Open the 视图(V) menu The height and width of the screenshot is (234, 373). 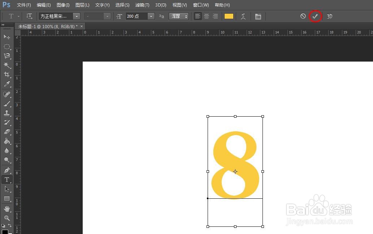coord(179,5)
